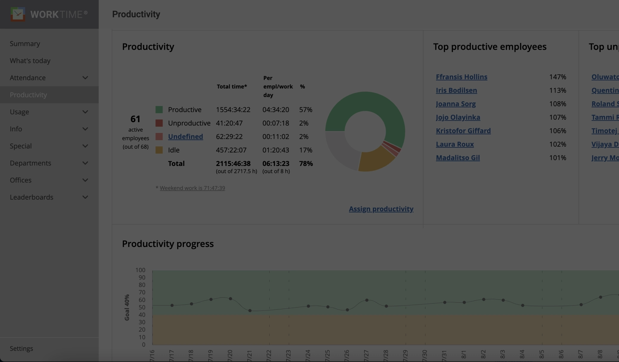The height and width of the screenshot is (362, 619).
Task: Open Joanna Sorg employee link
Action: pyautogui.click(x=456, y=104)
